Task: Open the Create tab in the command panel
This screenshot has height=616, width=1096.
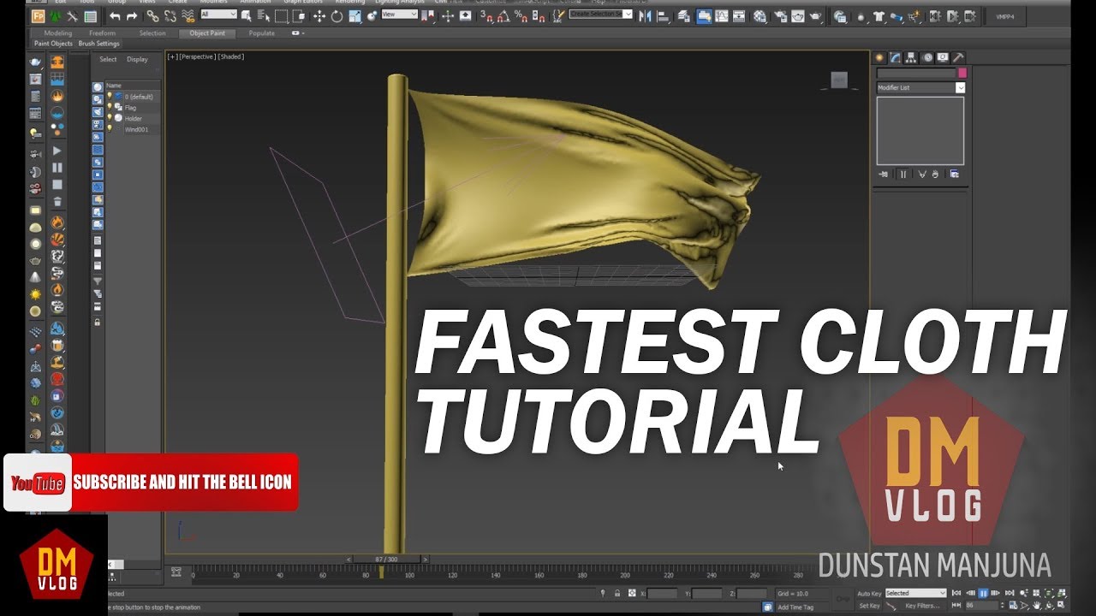Action: 879,57
